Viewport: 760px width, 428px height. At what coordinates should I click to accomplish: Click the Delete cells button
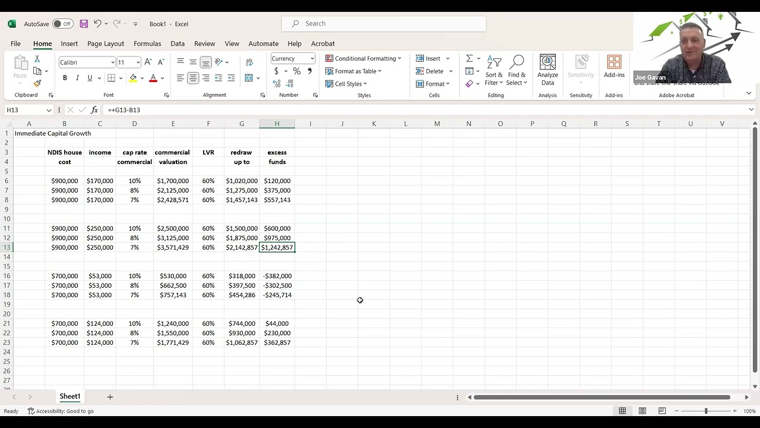coord(429,71)
